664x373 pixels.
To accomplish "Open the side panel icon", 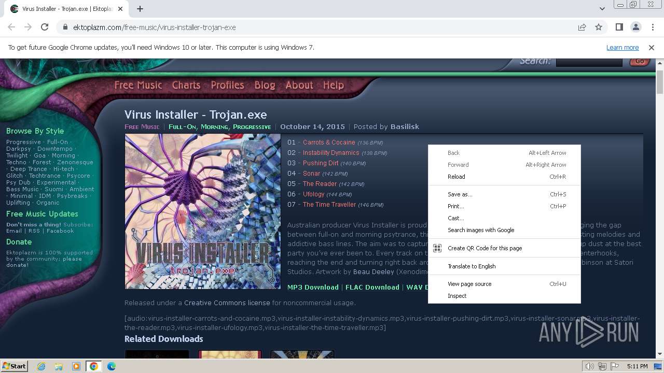I will (619, 27).
